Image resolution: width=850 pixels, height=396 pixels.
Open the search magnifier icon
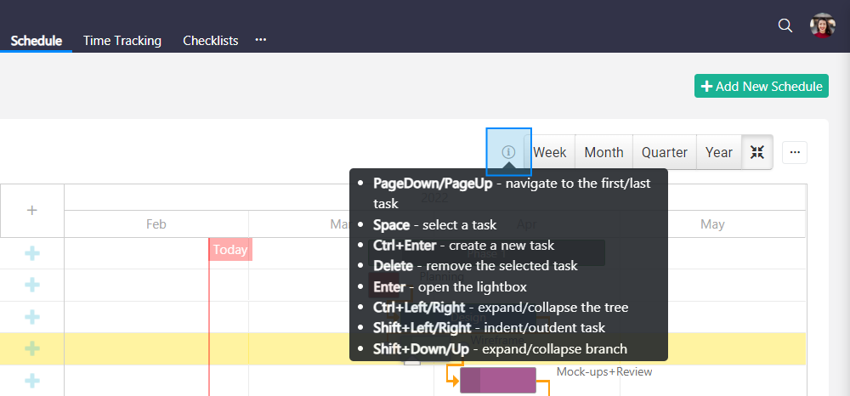click(785, 25)
